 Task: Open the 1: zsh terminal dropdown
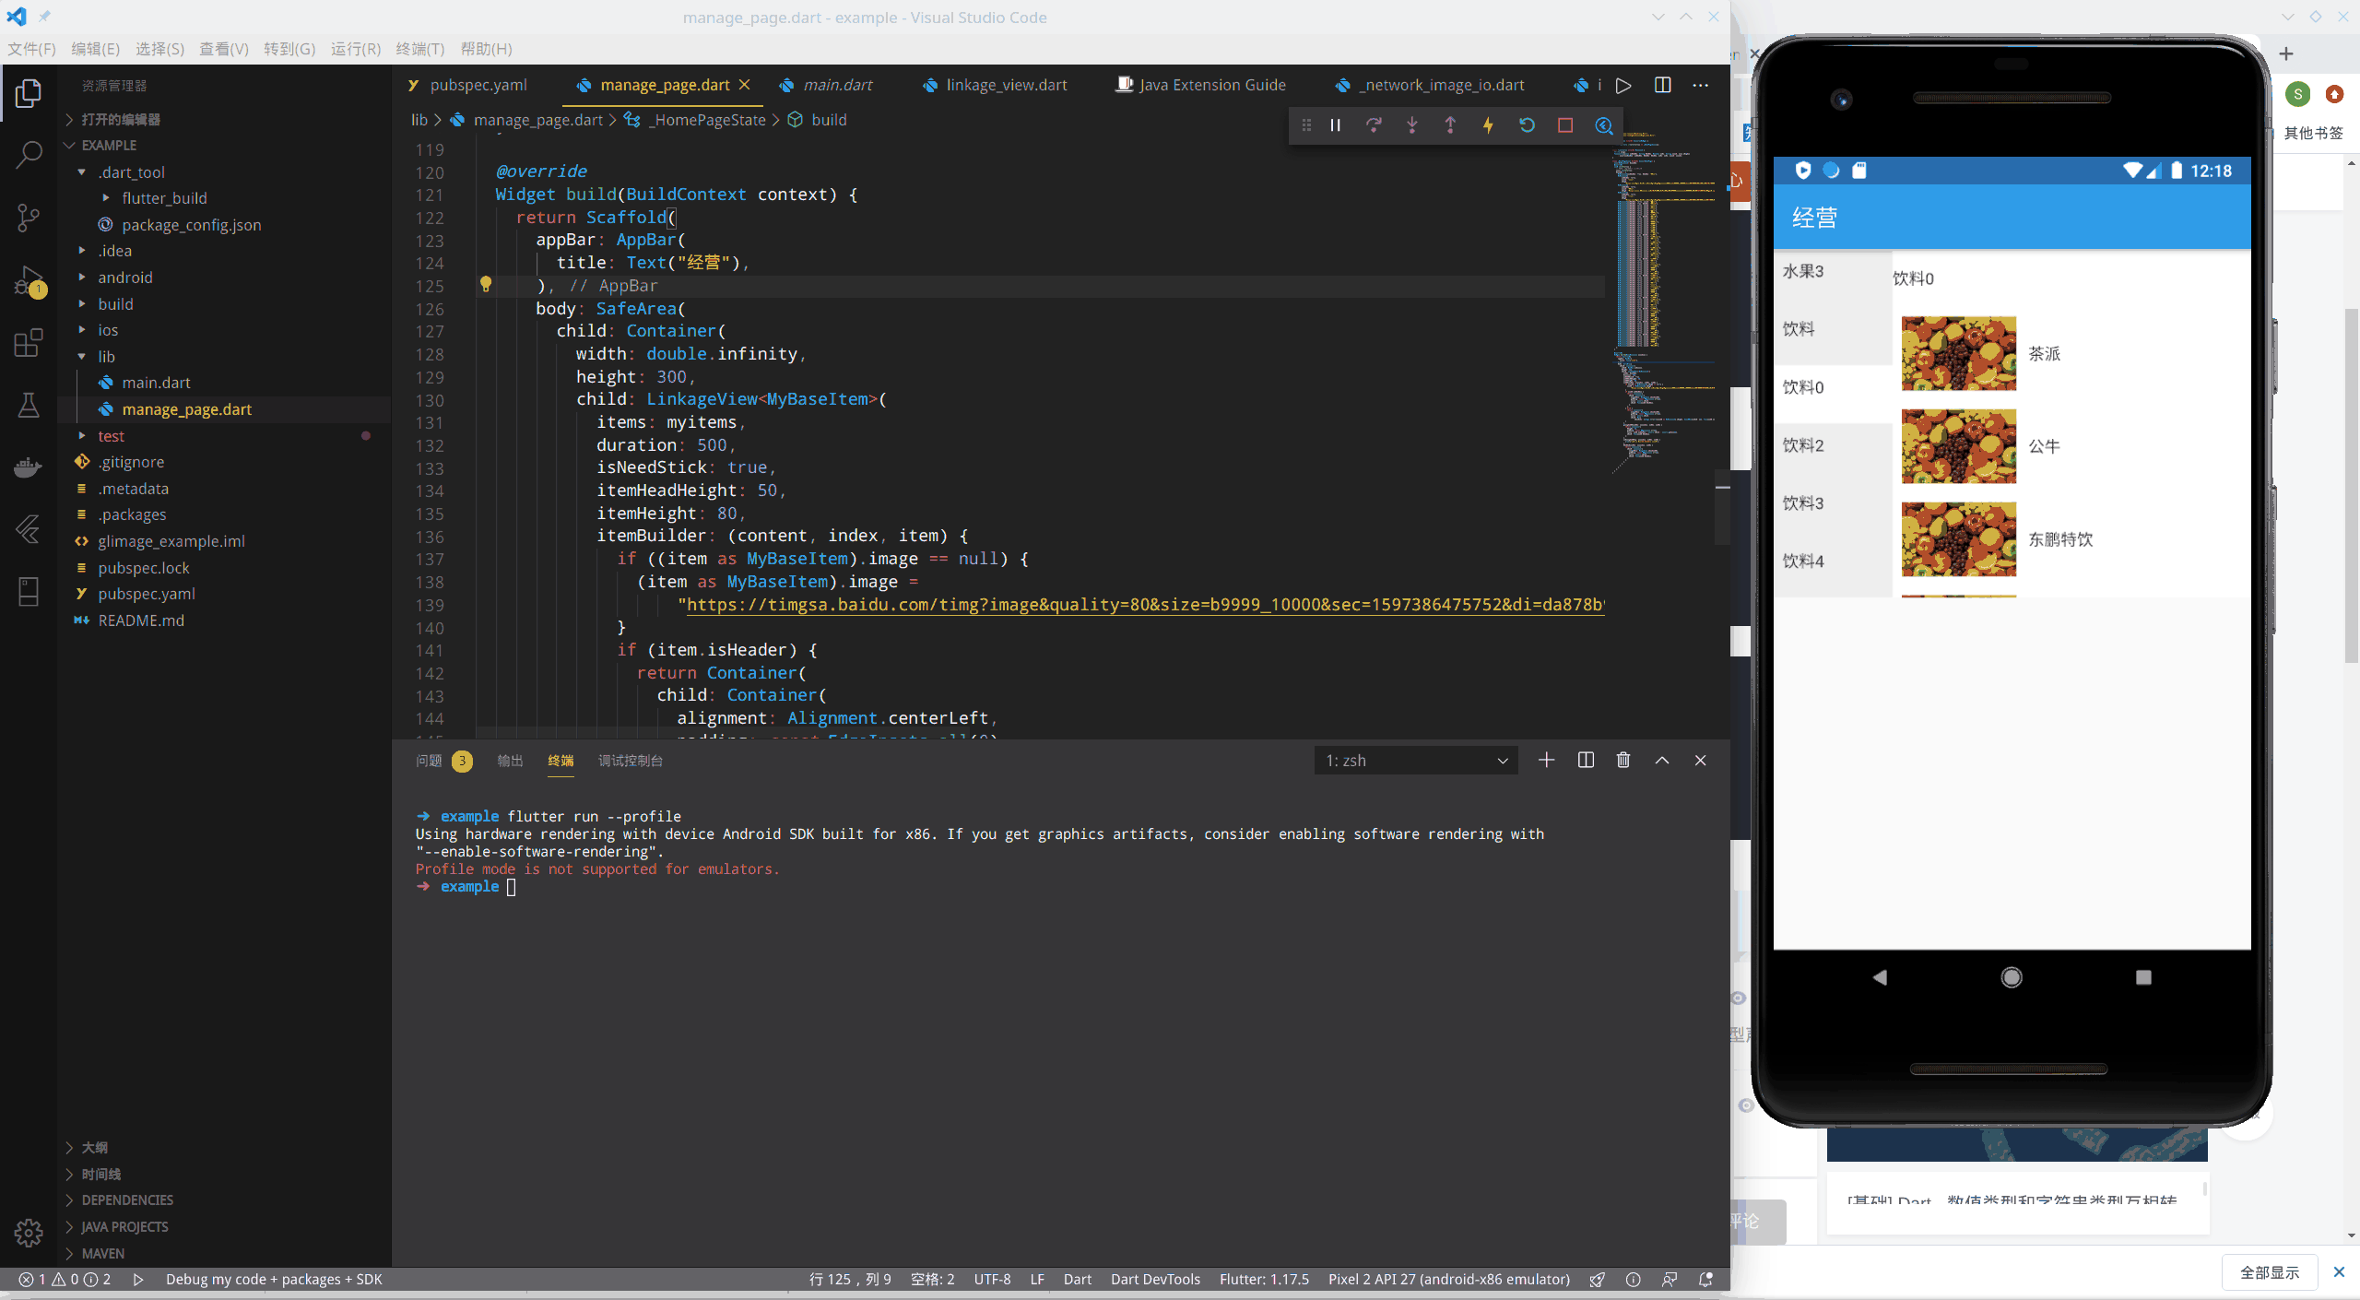[x=1415, y=761]
